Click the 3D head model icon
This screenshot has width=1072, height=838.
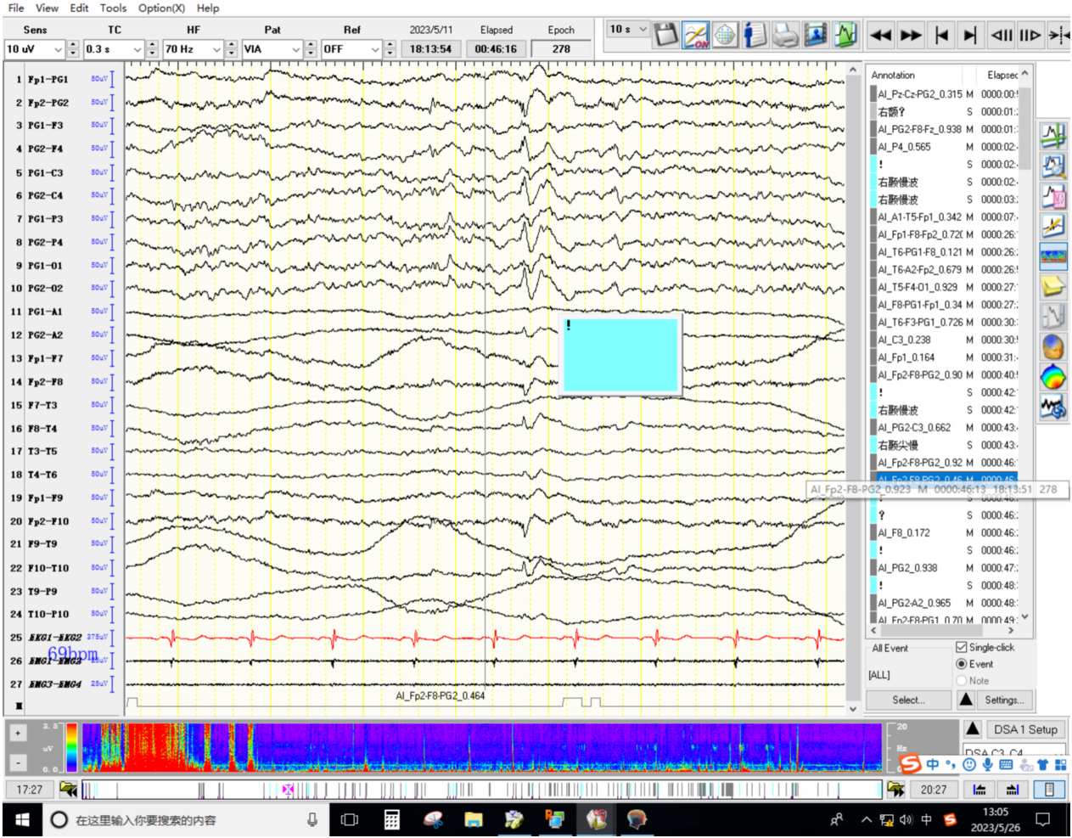click(x=1053, y=347)
